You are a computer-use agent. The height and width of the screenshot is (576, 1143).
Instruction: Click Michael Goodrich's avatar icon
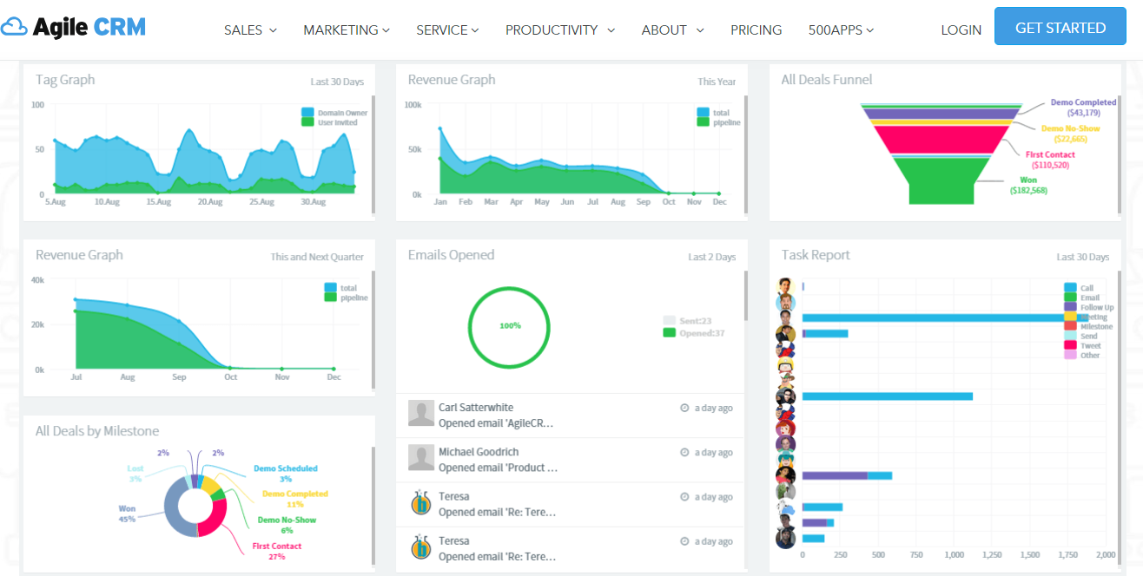click(421, 458)
